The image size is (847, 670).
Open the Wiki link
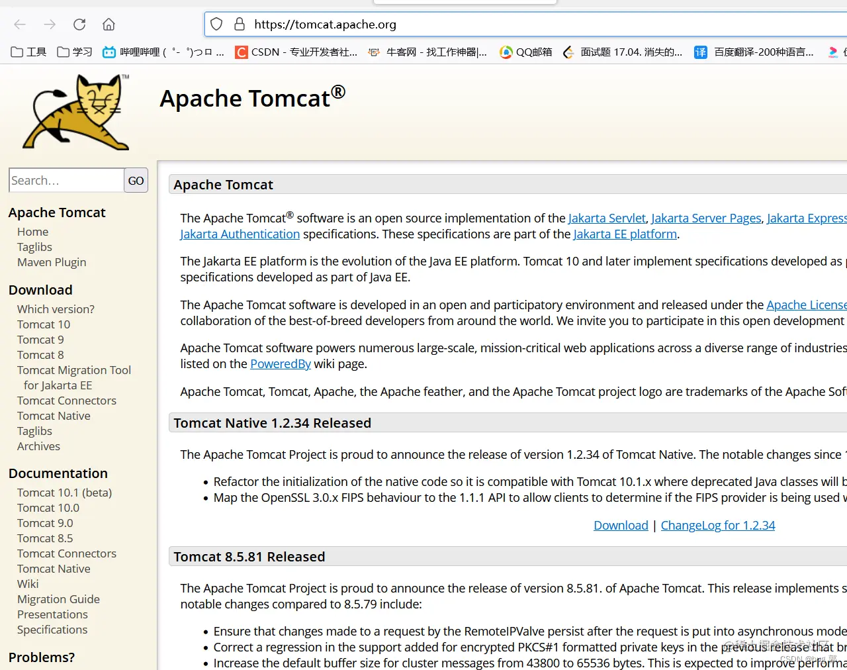[x=28, y=584]
